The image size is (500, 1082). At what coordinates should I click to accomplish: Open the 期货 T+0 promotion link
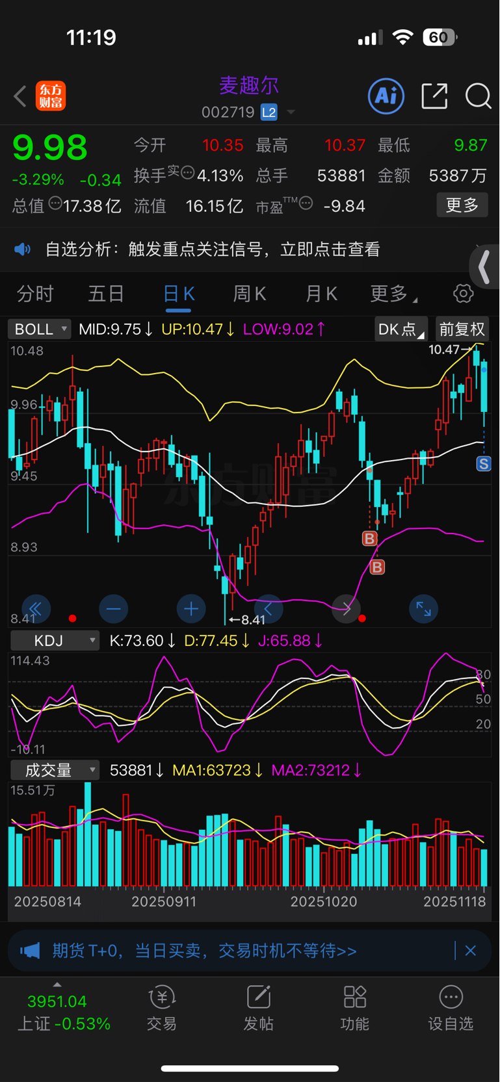(x=204, y=951)
